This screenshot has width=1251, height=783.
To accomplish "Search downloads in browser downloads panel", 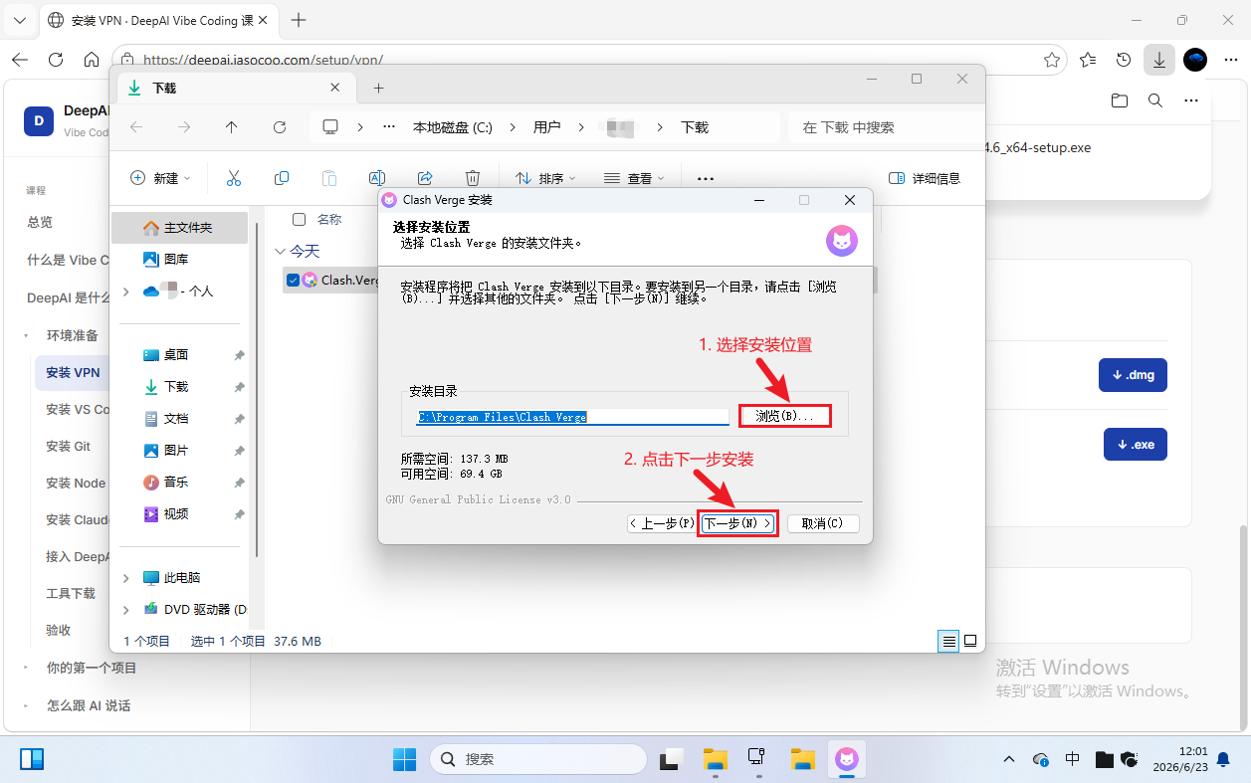I will click(1154, 100).
